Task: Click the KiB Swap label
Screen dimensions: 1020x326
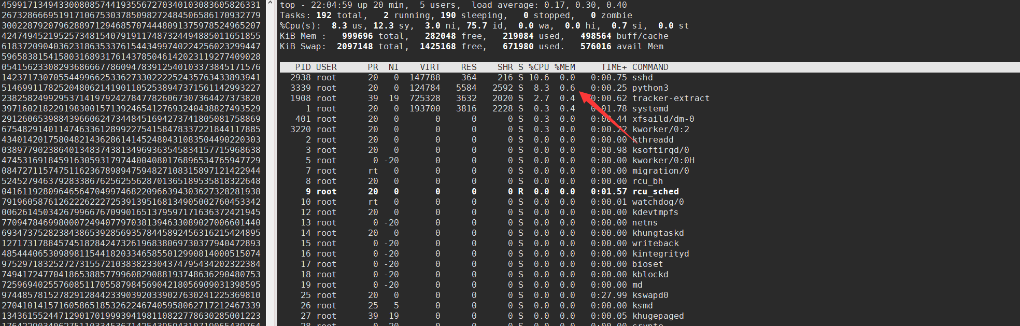Action: tap(303, 47)
